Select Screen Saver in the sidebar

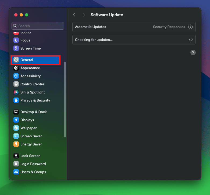click(35, 136)
